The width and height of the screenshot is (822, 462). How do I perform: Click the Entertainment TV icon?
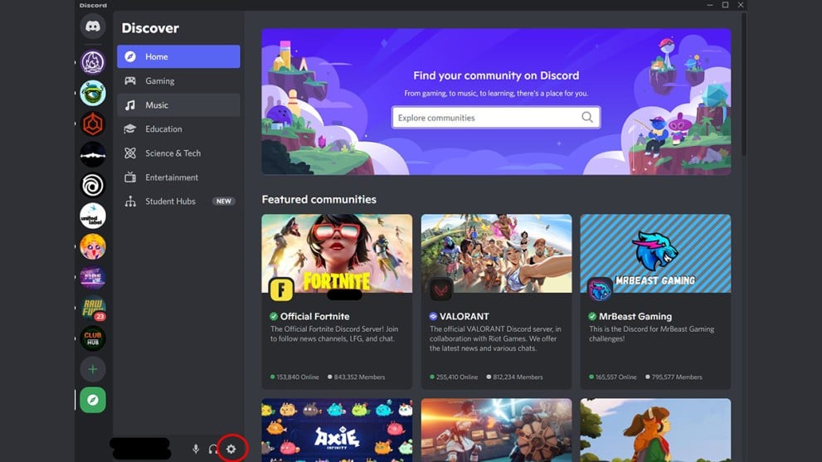click(130, 178)
